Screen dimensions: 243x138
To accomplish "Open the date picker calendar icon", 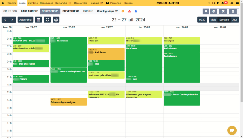I will coord(38,20).
